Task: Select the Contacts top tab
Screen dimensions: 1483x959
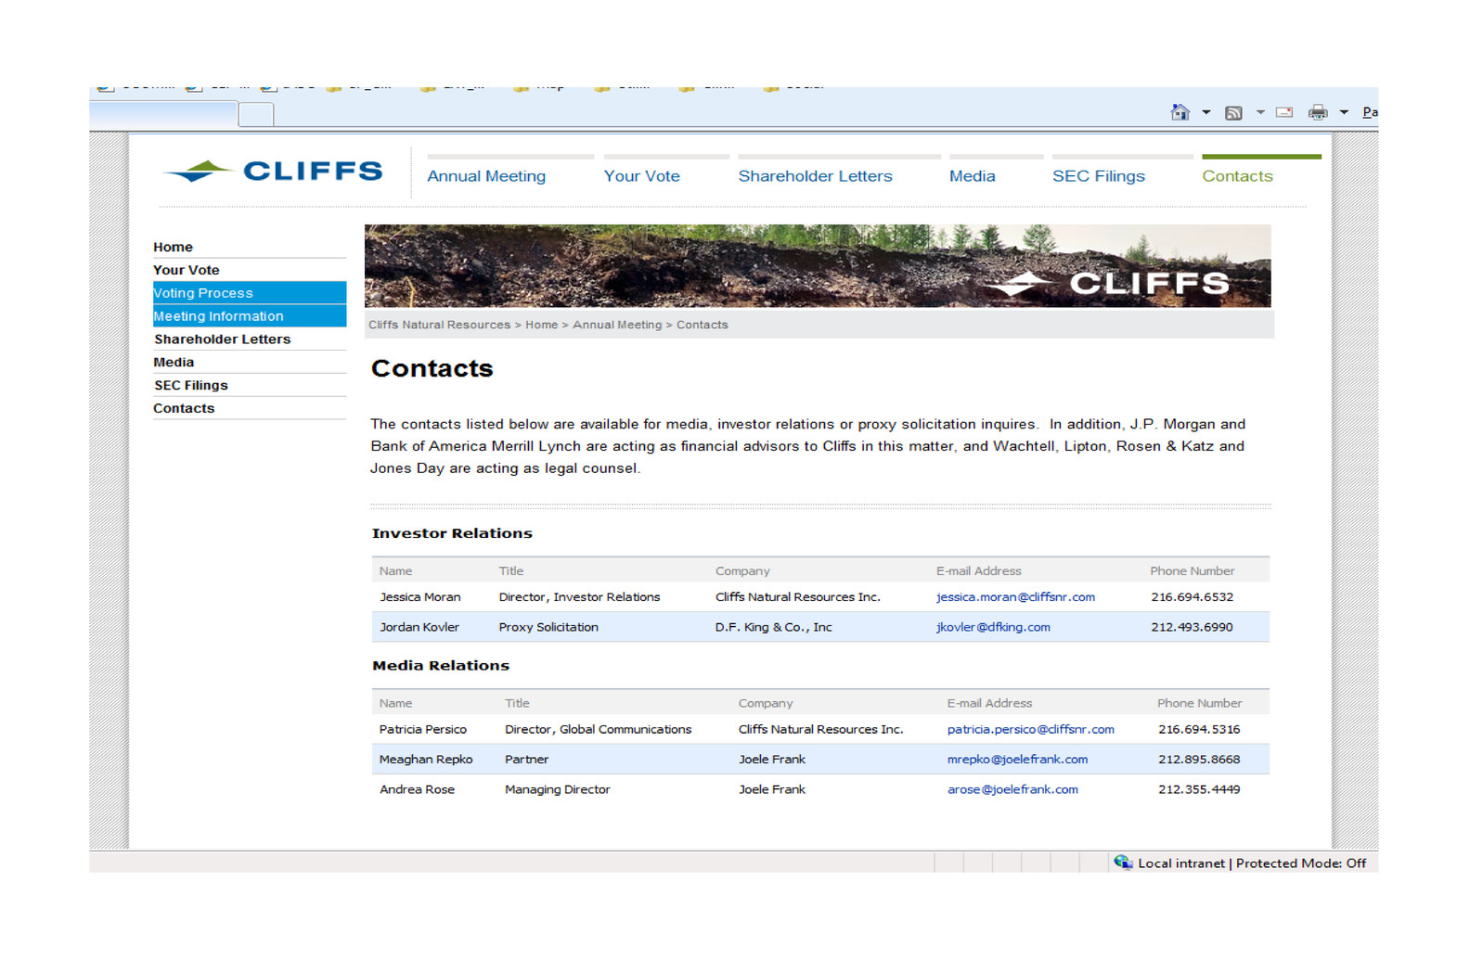Action: pyautogui.click(x=1237, y=176)
